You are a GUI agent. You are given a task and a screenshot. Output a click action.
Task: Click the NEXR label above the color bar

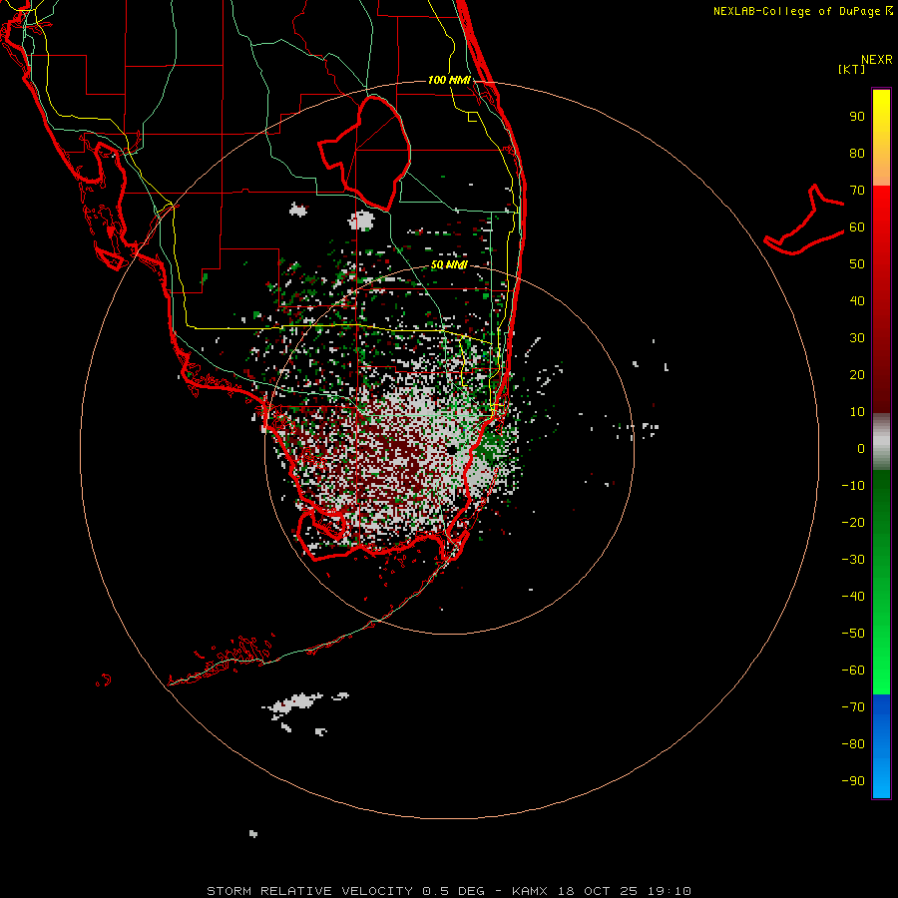click(877, 60)
